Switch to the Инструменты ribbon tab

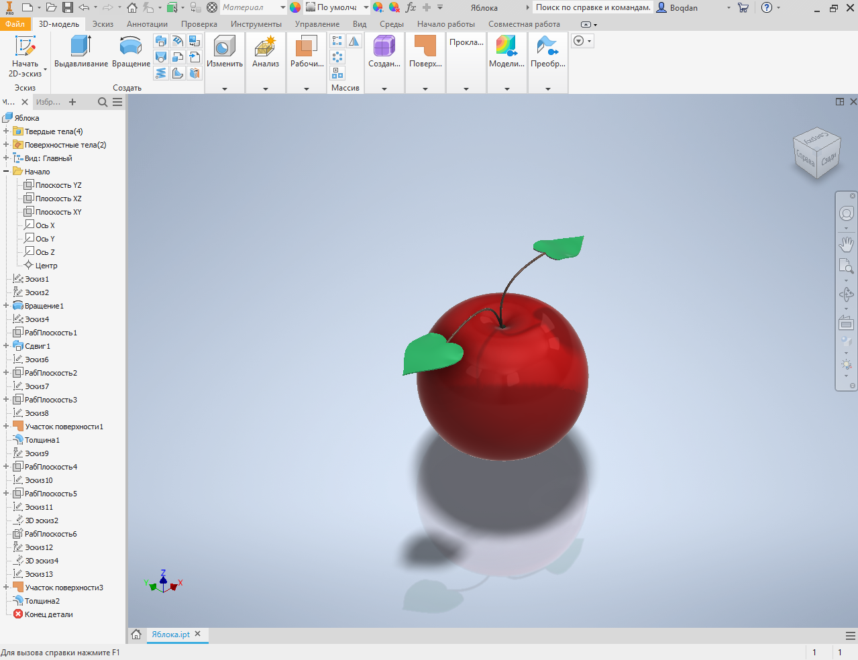tap(256, 23)
